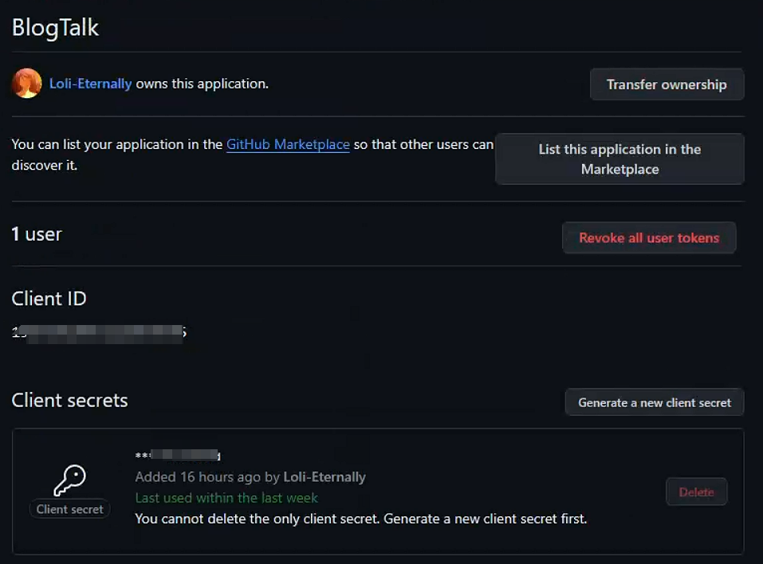The image size is (763, 564).
Task: Click the key icon for client secret
Action: point(69,480)
